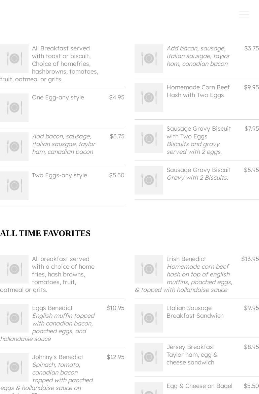Click the Eggs Benedict plate icon
The width and height of the screenshot is (259, 394).
(14, 318)
